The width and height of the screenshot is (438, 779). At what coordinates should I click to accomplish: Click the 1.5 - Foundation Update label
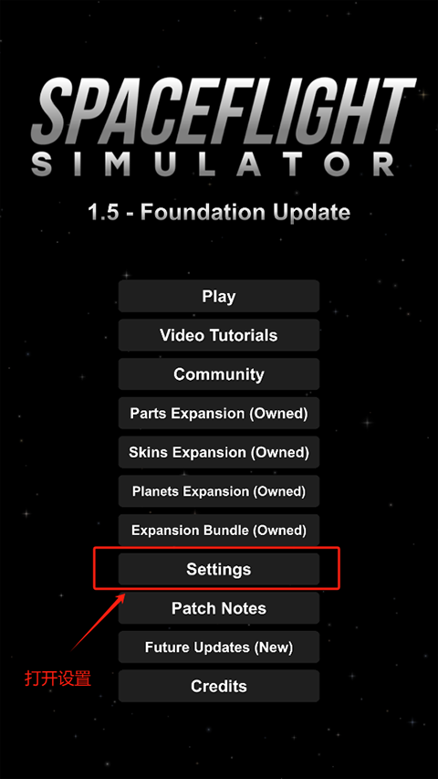click(219, 213)
